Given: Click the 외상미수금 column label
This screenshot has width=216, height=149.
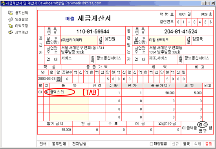Looking at the screenshot, I should click(x=167, y=123).
